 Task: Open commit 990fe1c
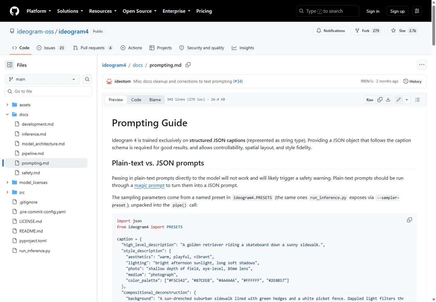[x=367, y=82]
